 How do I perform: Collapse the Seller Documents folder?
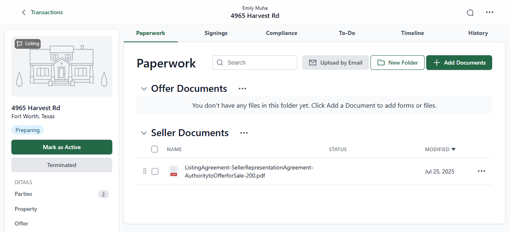(x=144, y=133)
